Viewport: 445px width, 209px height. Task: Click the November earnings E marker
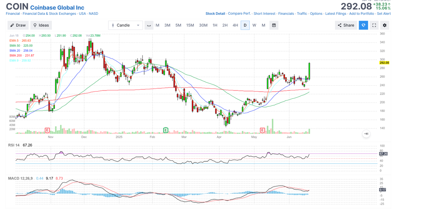point(47,130)
